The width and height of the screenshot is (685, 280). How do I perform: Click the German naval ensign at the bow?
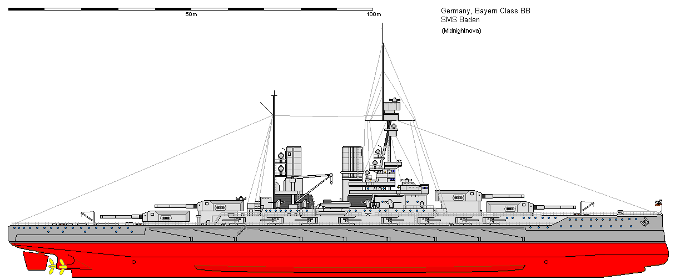pos(659,203)
